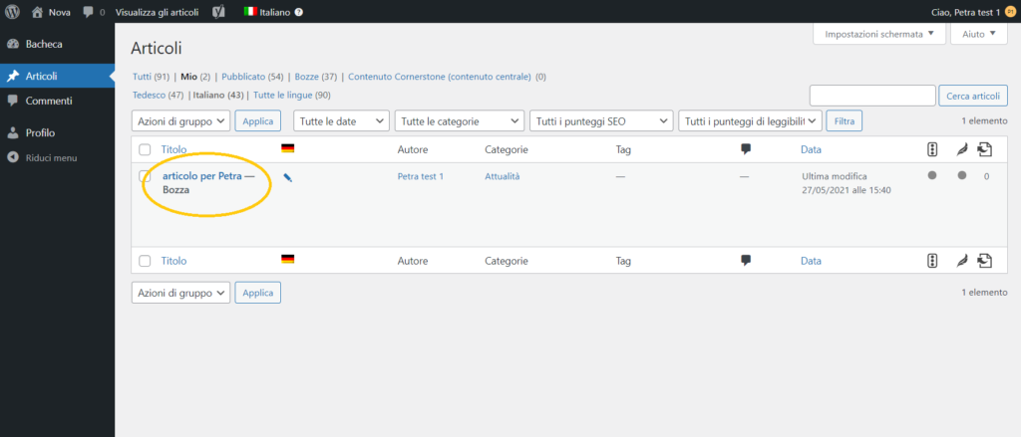Click the Italiano language help icon
Viewport: 1021px width, 437px height.
point(298,12)
